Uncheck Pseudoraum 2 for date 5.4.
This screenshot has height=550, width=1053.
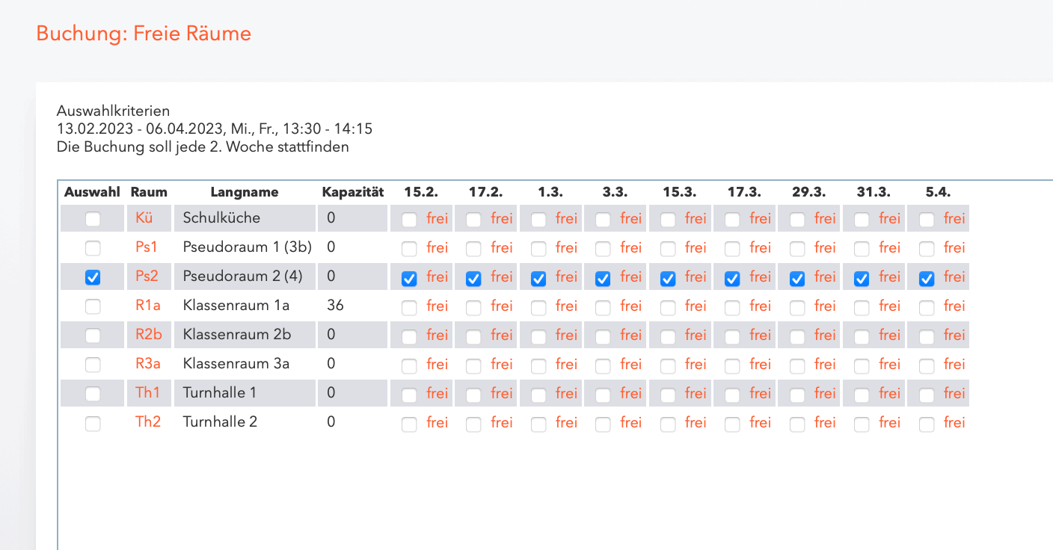click(927, 278)
